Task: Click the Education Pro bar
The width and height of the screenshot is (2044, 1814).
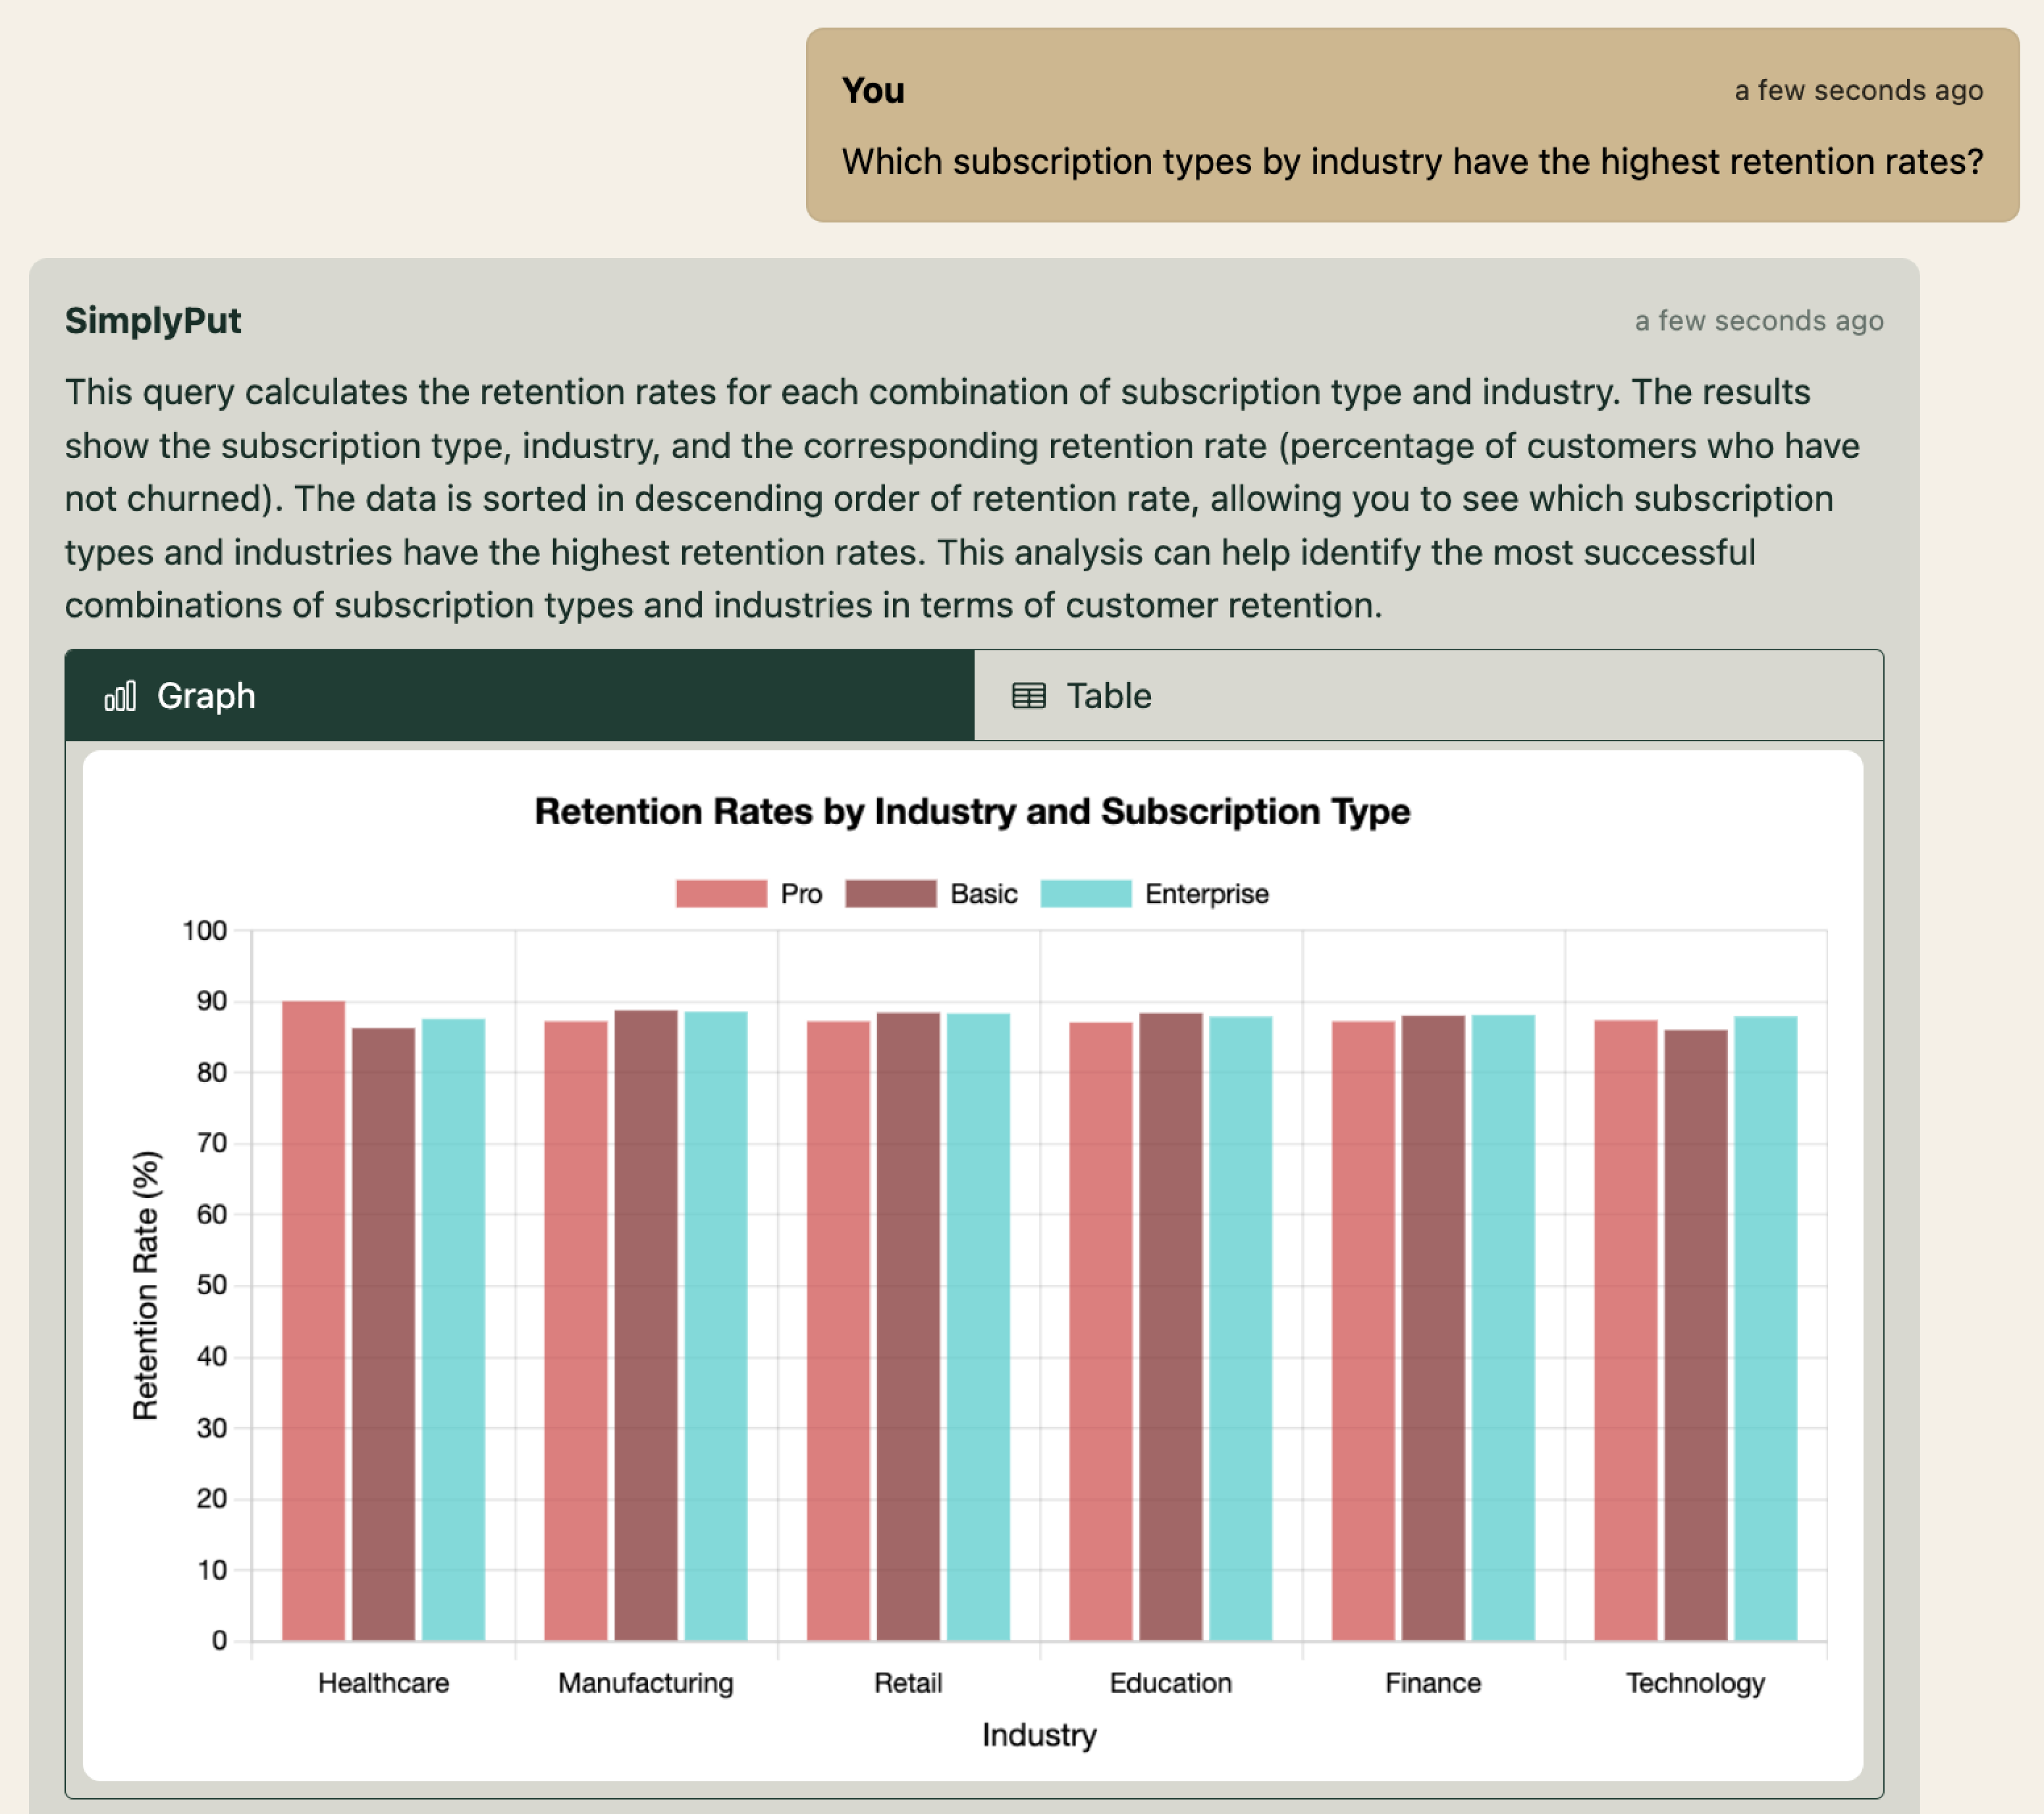Action: (1101, 1331)
